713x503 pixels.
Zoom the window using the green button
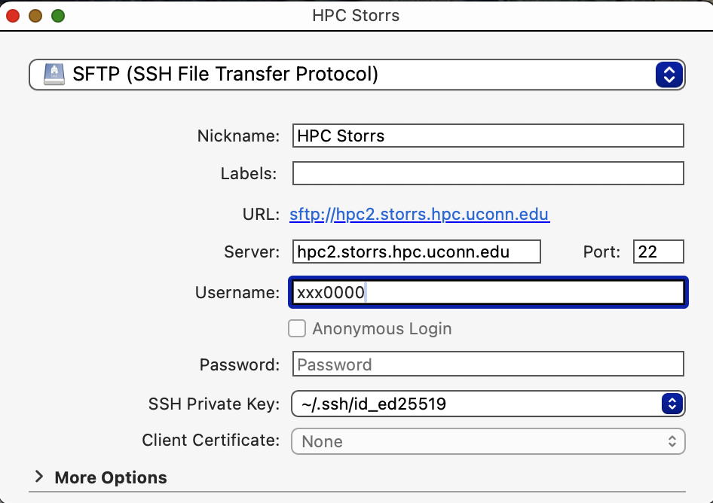tap(58, 15)
